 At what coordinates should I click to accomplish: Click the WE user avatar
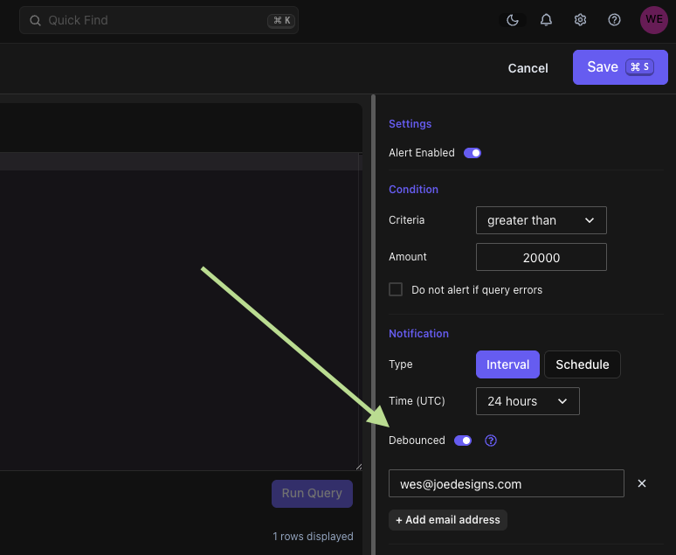click(653, 20)
